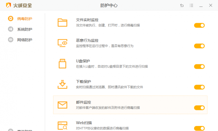
Task: Select the 病毒防护 sidebar icon
Action: click(x=11, y=18)
